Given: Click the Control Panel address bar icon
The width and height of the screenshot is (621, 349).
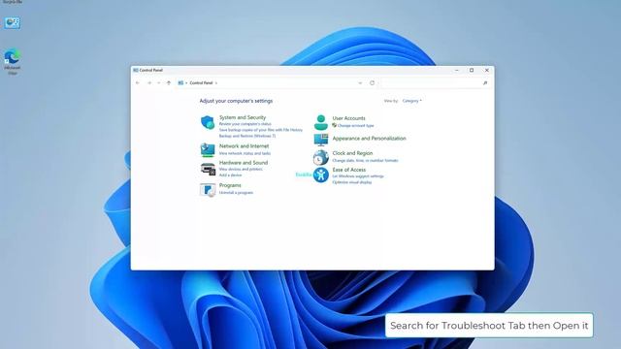Looking at the screenshot, I should [x=180, y=83].
